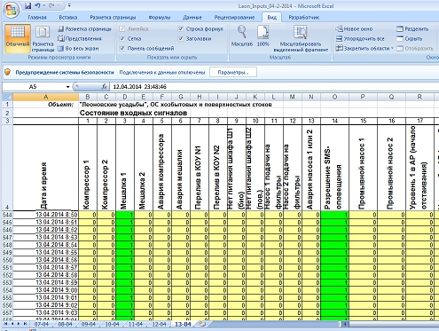Click Разделить split window
This screenshot has height=331, width=439.
412,29
